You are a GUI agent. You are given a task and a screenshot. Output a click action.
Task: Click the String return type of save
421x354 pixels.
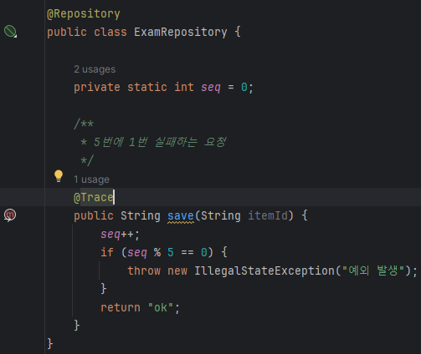(141, 215)
